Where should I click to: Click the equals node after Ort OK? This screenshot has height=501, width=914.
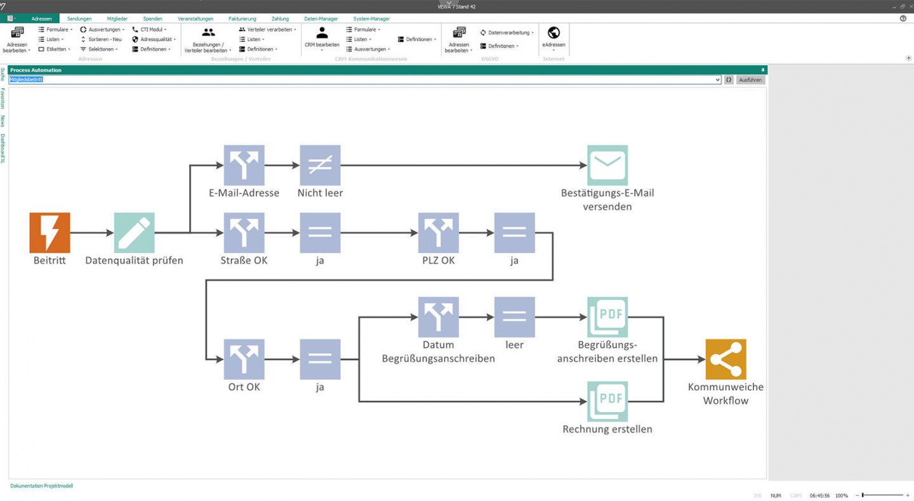[x=320, y=360]
